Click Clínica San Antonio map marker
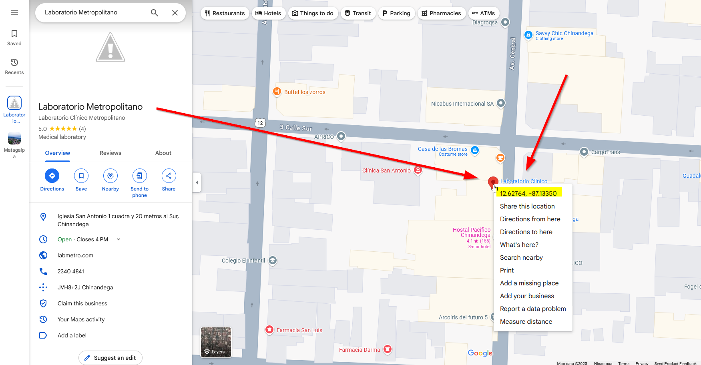 coord(418,170)
